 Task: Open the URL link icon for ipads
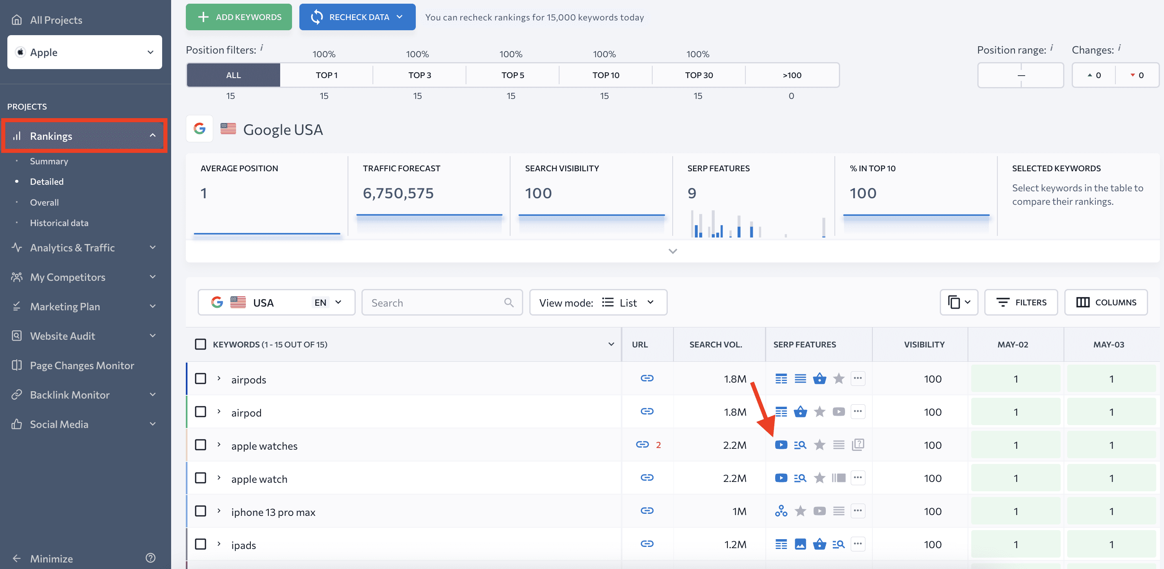(x=647, y=544)
